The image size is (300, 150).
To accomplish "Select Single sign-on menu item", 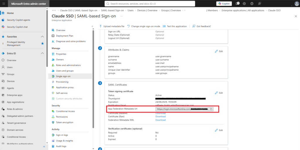I will pyautogui.click(x=70, y=76).
